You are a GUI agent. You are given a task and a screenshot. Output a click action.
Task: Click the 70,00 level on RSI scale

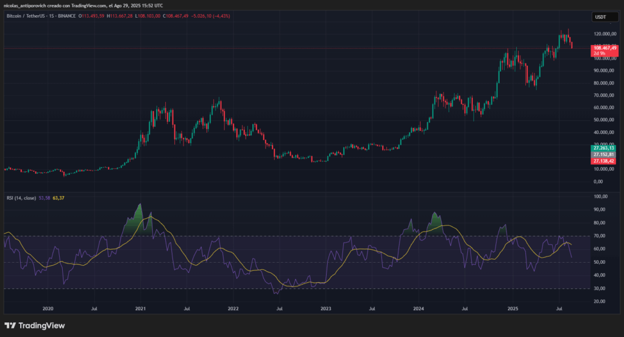pyautogui.click(x=600, y=236)
